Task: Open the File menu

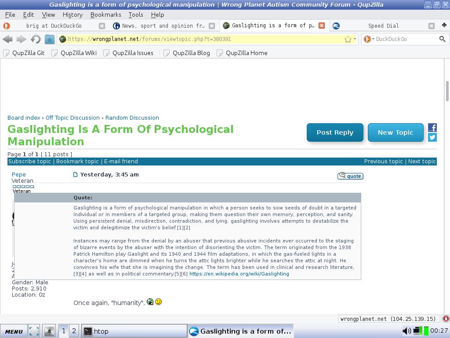Action: tap(10, 15)
